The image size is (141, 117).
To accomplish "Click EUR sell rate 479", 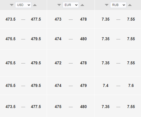I will pos(84,85).
